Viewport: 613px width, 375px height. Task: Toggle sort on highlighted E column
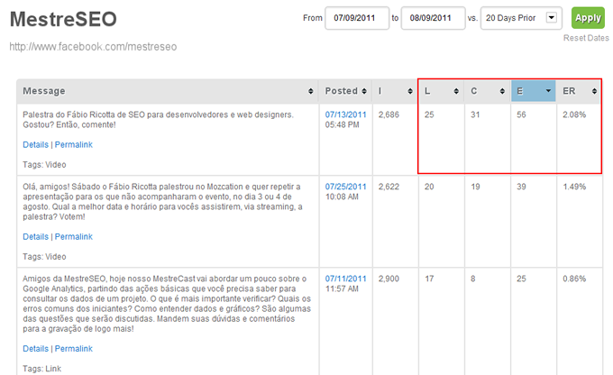point(547,91)
